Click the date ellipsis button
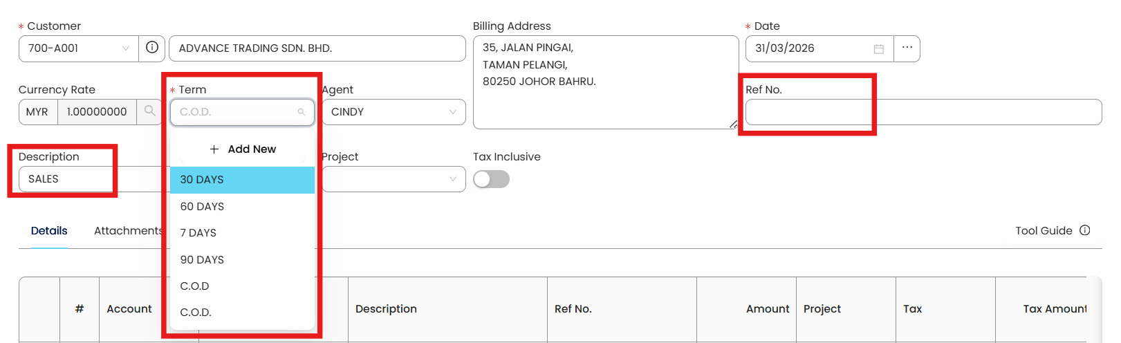This screenshot has height=343, width=1121. tap(907, 48)
